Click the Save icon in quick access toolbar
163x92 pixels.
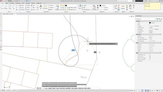point(9,1)
